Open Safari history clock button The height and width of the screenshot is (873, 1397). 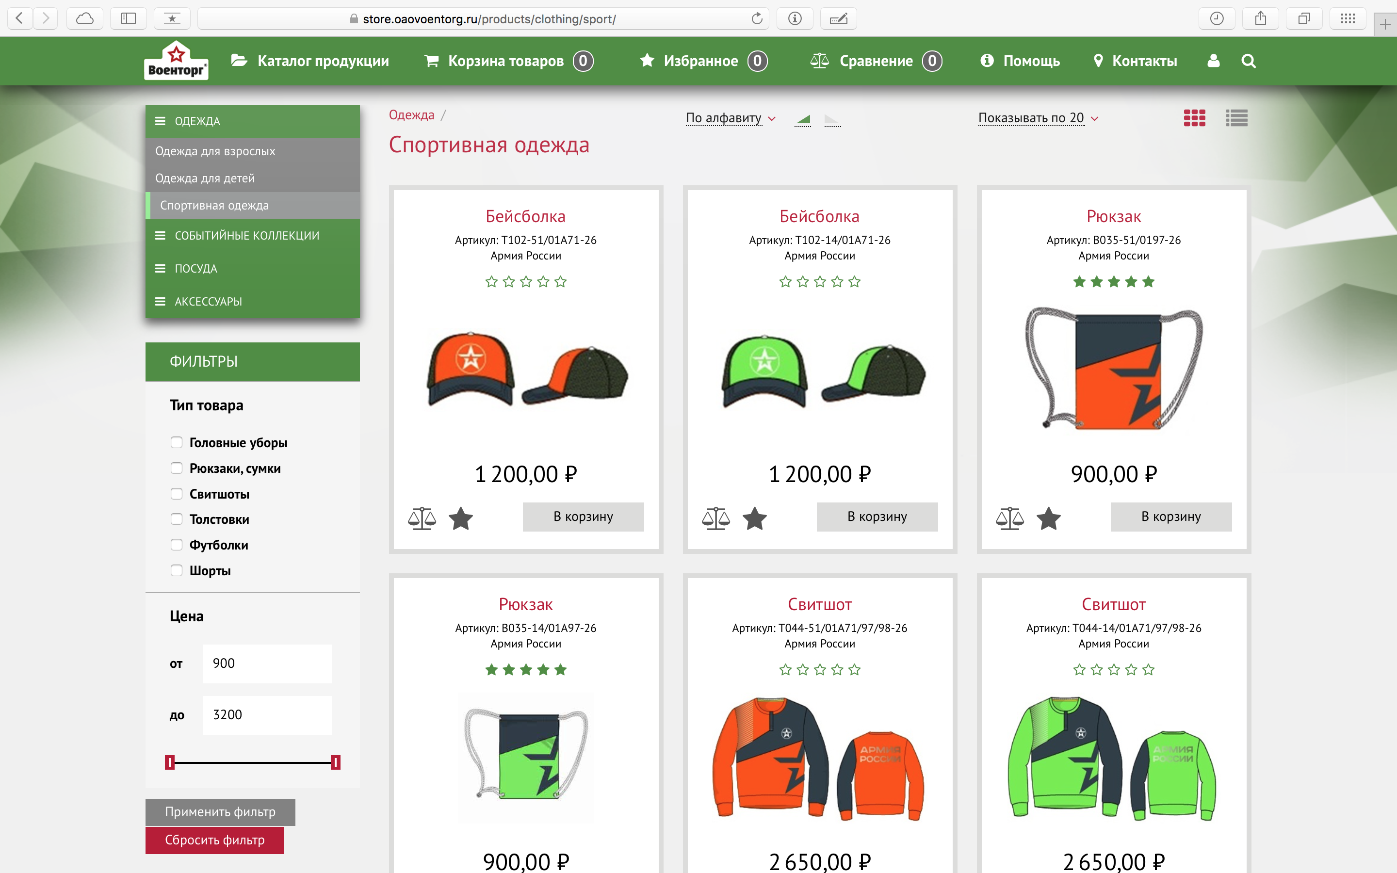[1217, 18]
